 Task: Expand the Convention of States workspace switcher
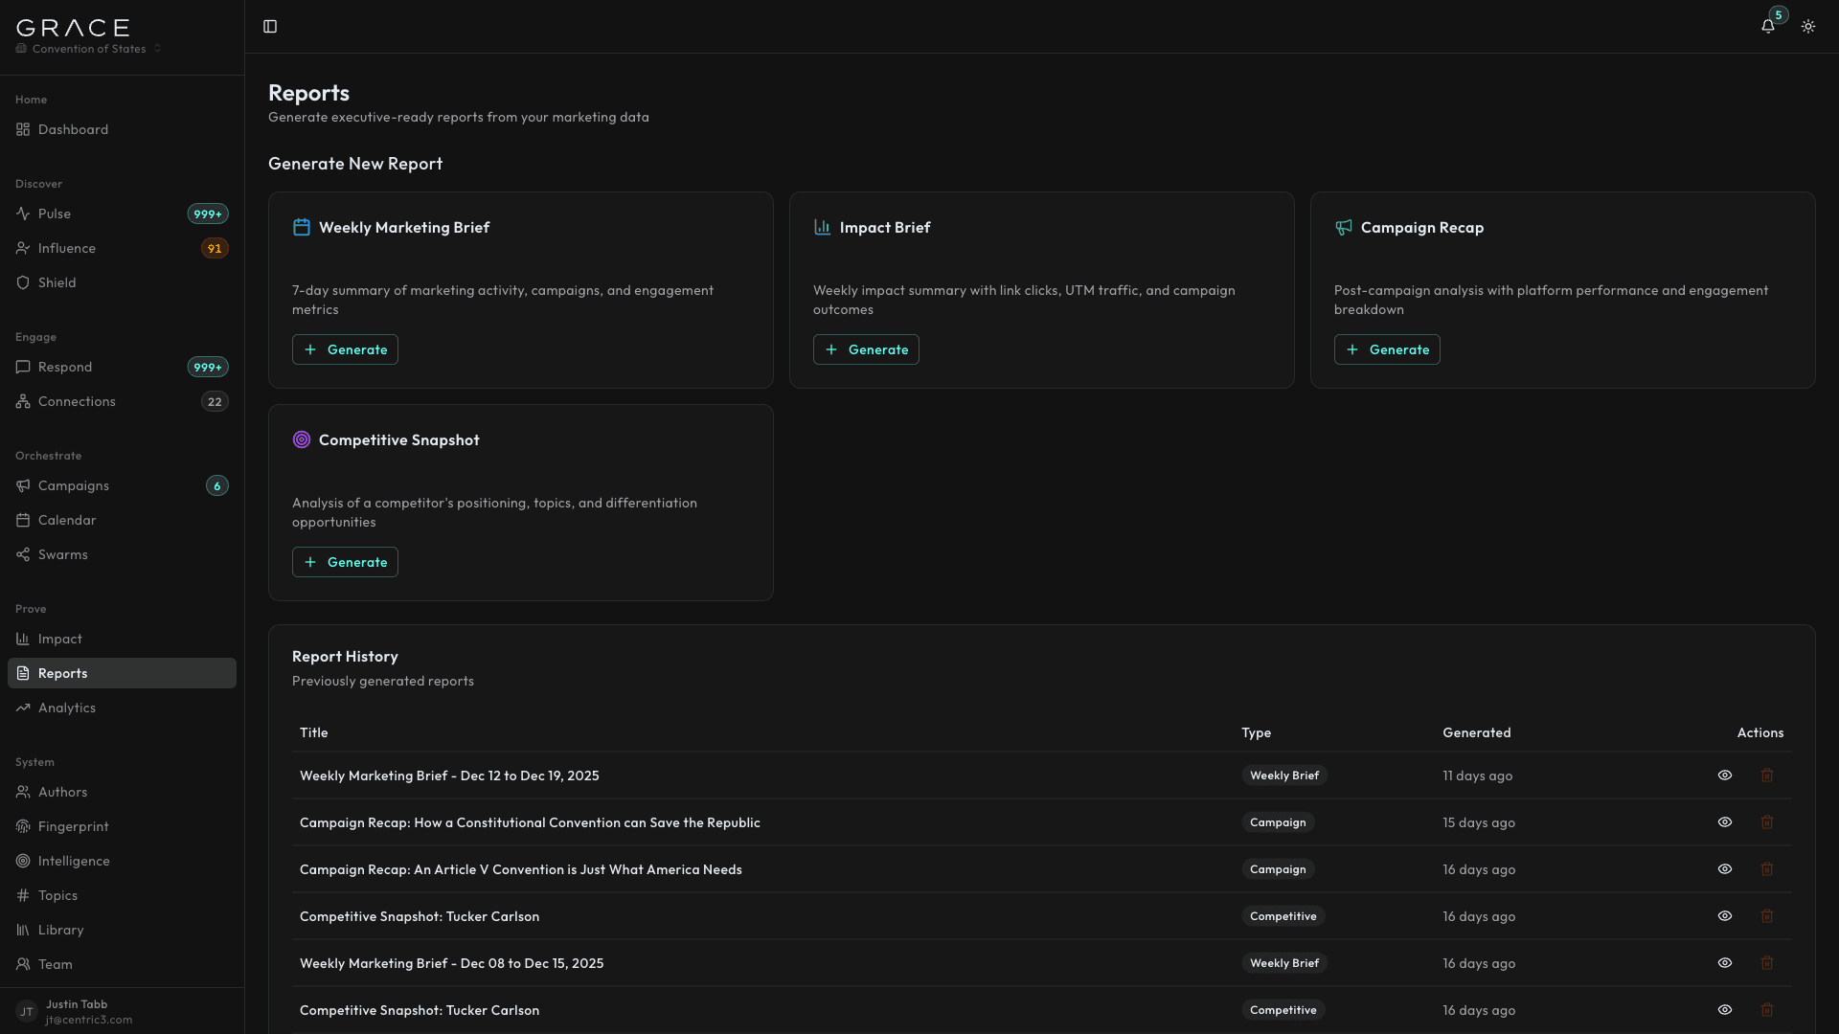tap(87, 49)
